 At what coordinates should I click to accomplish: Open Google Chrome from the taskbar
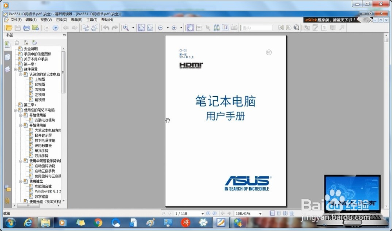coord(98,222)
